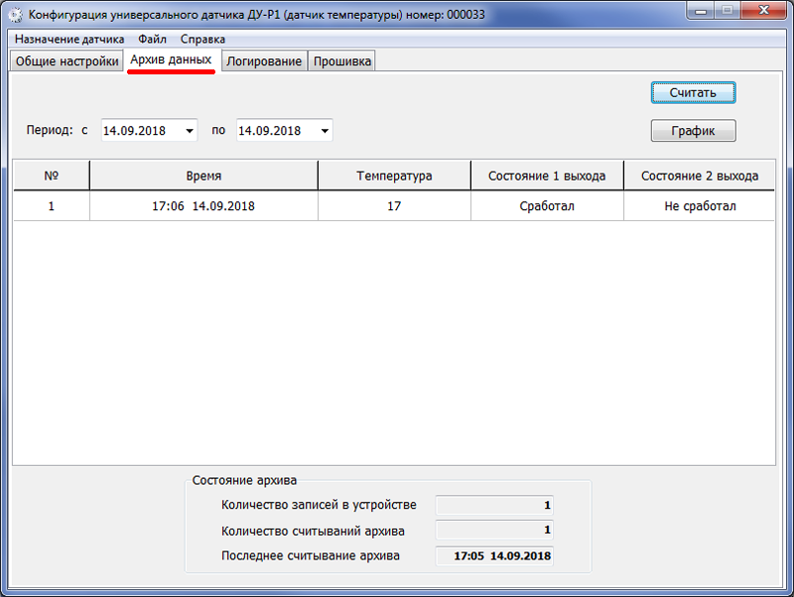794x597 pixels.
Task: Open the 'Файл' menu
Action: pyautogui.click(x=153, y=39)
